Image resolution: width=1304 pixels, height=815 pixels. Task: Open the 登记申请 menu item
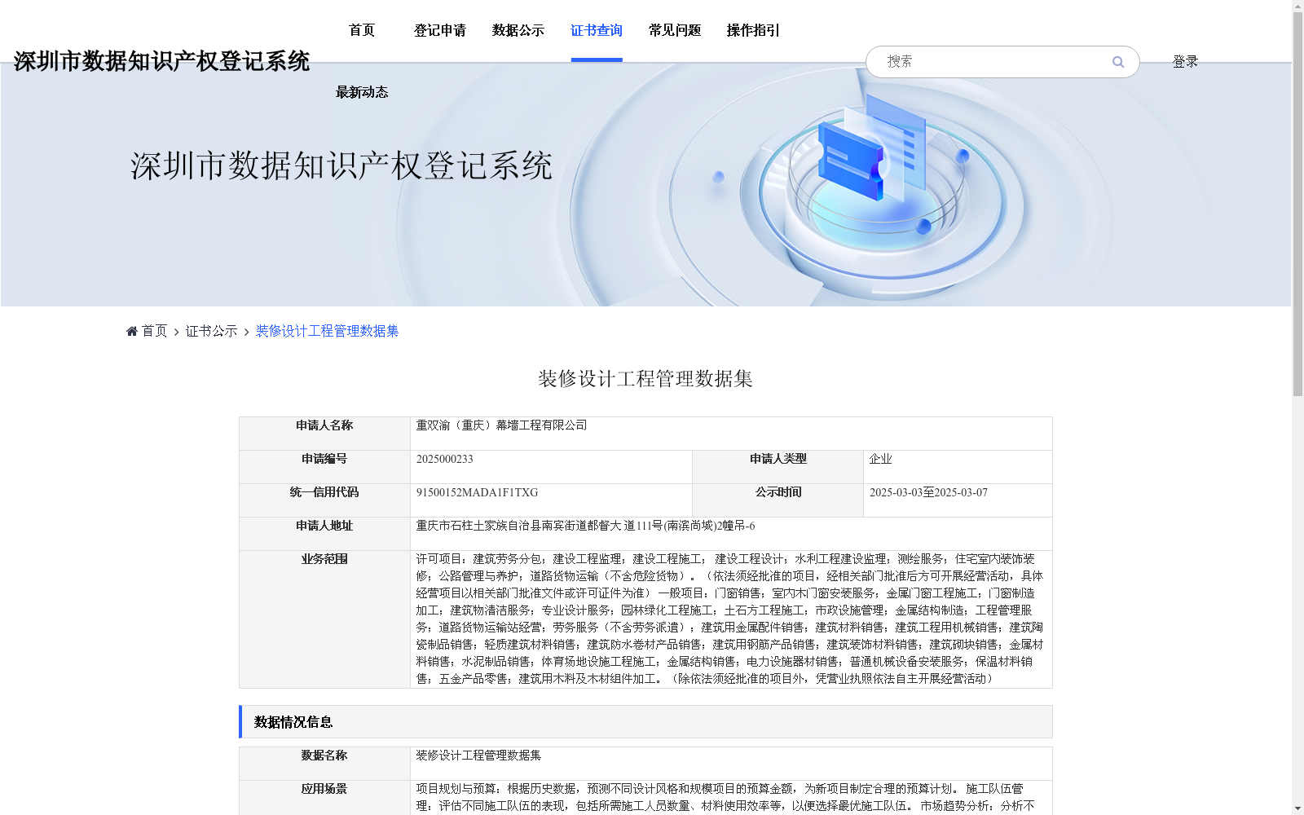[440, 30]
